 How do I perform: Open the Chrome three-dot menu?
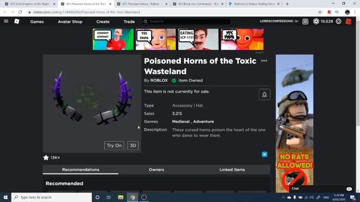[x=355, y=12]
